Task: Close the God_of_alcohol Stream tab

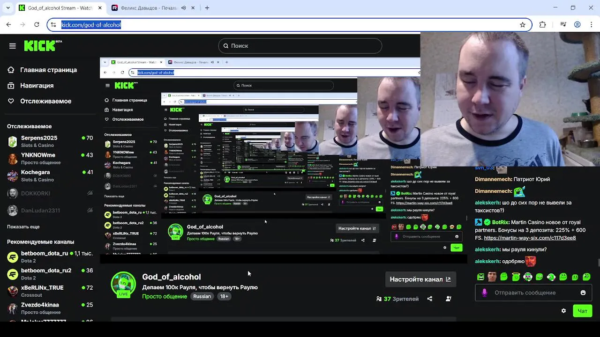Action: [100, 8]
